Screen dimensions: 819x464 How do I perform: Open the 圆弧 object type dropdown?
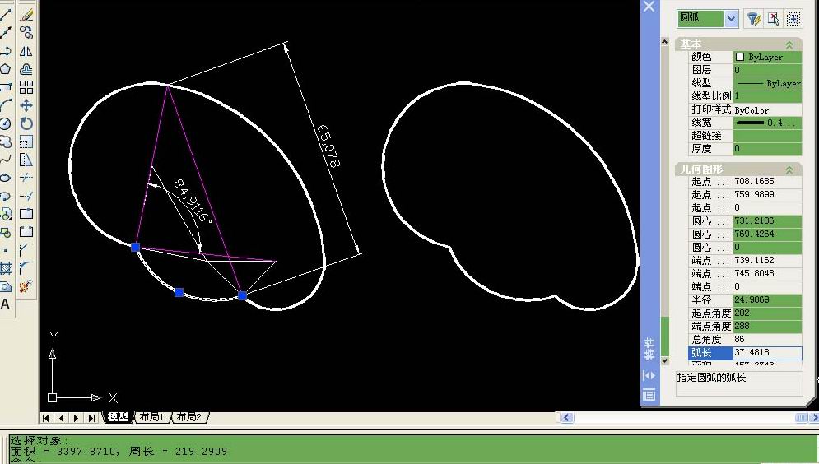pyautogui.click(x=731, y=19)
